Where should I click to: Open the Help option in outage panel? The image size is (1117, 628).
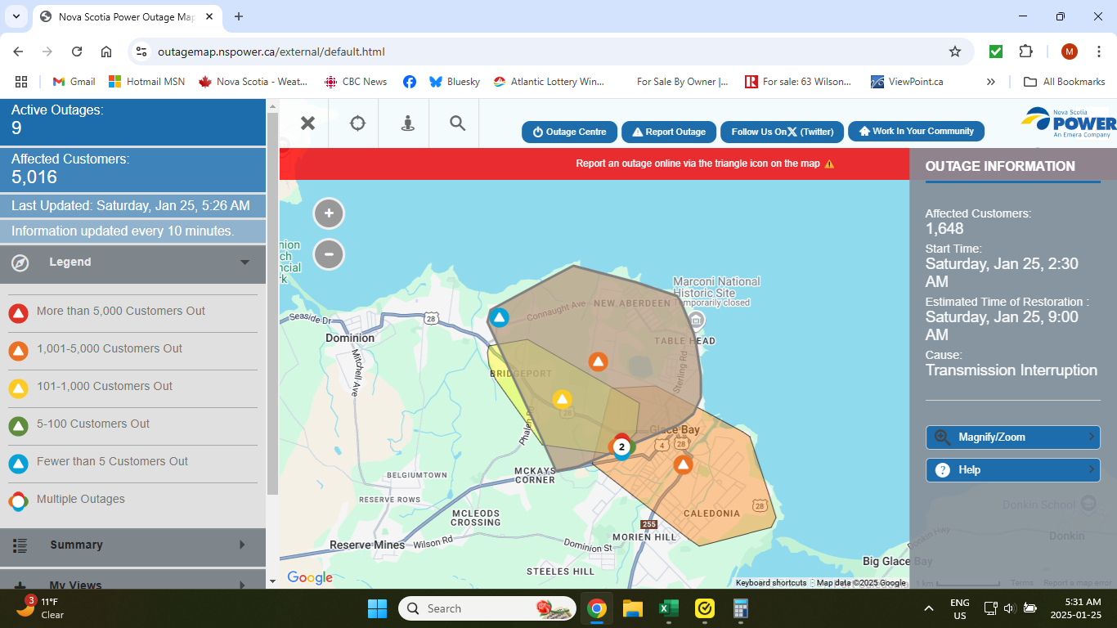pyautogui.click(x=1012, y=470)
